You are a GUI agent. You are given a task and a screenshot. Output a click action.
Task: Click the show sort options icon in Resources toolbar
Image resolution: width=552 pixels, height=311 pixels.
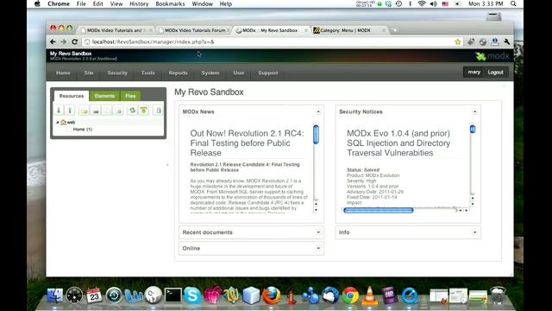pos(144,111)
